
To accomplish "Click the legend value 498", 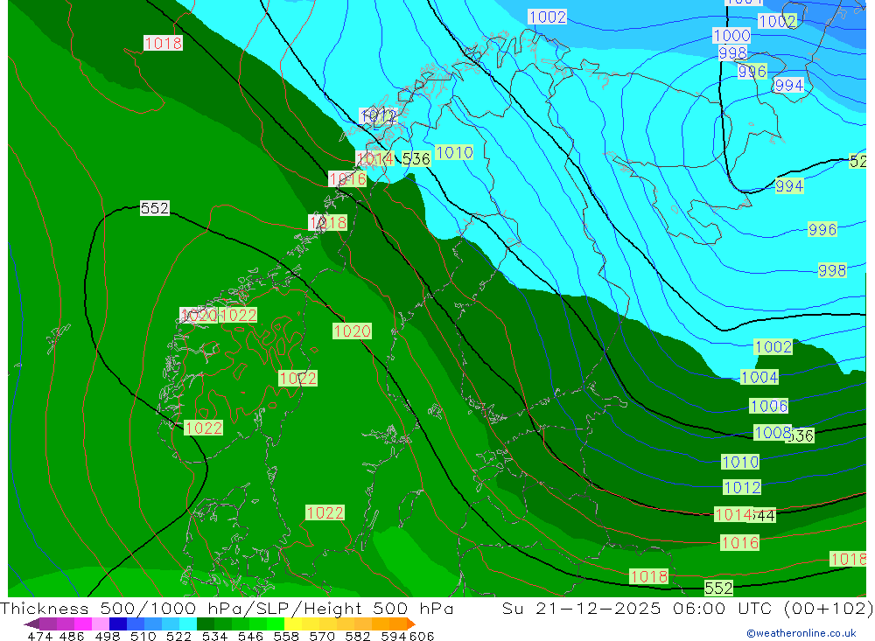I will 108,637.
